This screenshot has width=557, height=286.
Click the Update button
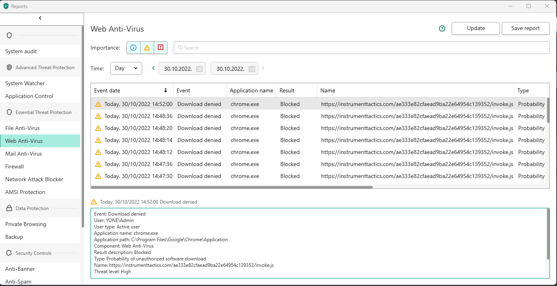point(475,28)
